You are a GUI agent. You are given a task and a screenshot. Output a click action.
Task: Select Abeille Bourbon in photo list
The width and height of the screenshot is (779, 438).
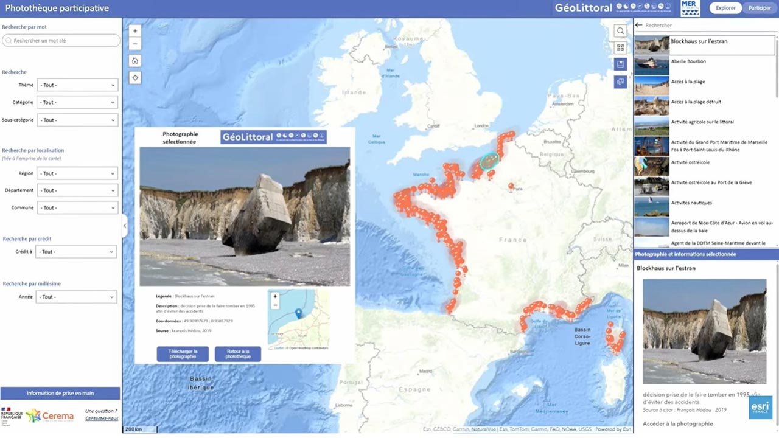(688, 61)
